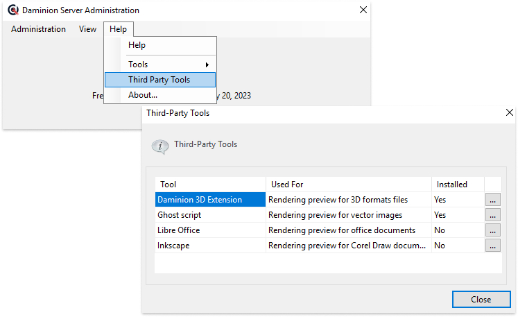
Task: Click the info bubble icon in Third-Party Tools
Action: pos(160,146)
